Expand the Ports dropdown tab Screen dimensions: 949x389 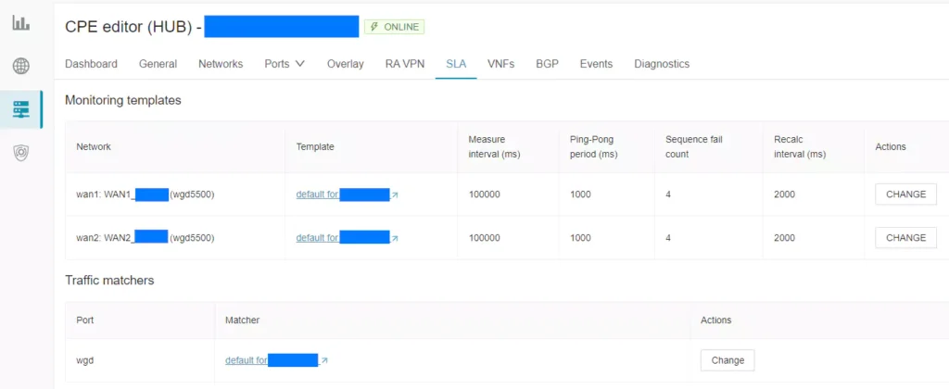coord(285,64)
